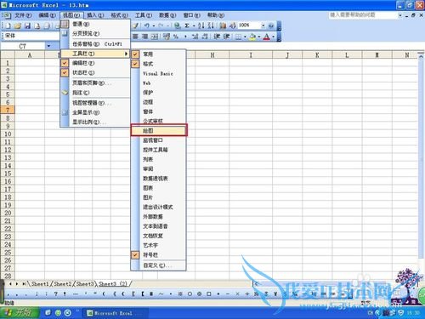Open the Undo history dropdown arrow
425x319 pixels.
pyautogui.click(x=154, y=26)
